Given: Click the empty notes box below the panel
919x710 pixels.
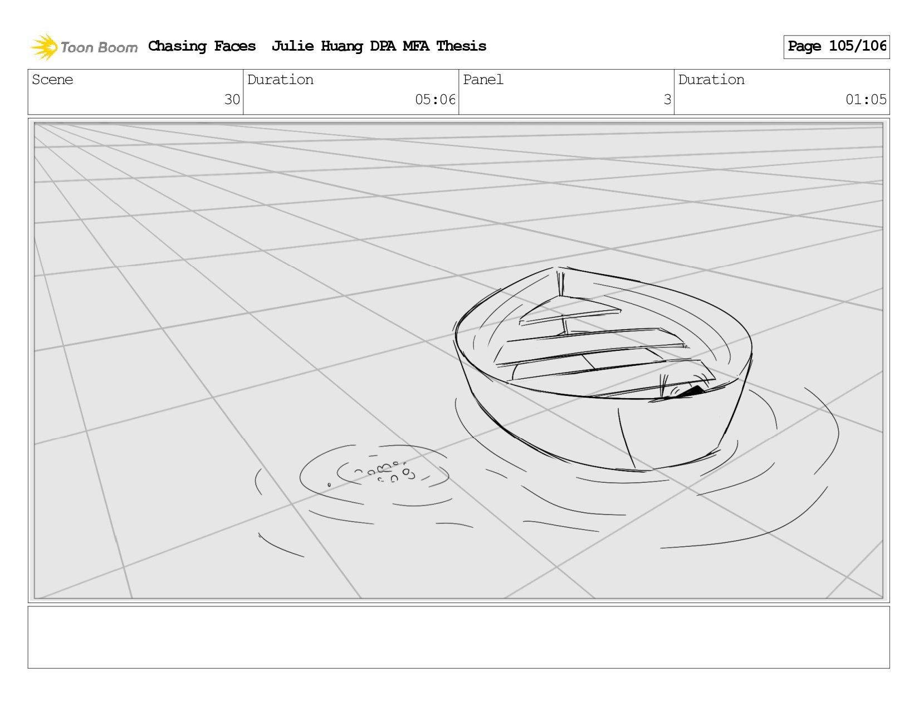Looking at the screenshot, I should pyautogui.click(x=458, y=637).
